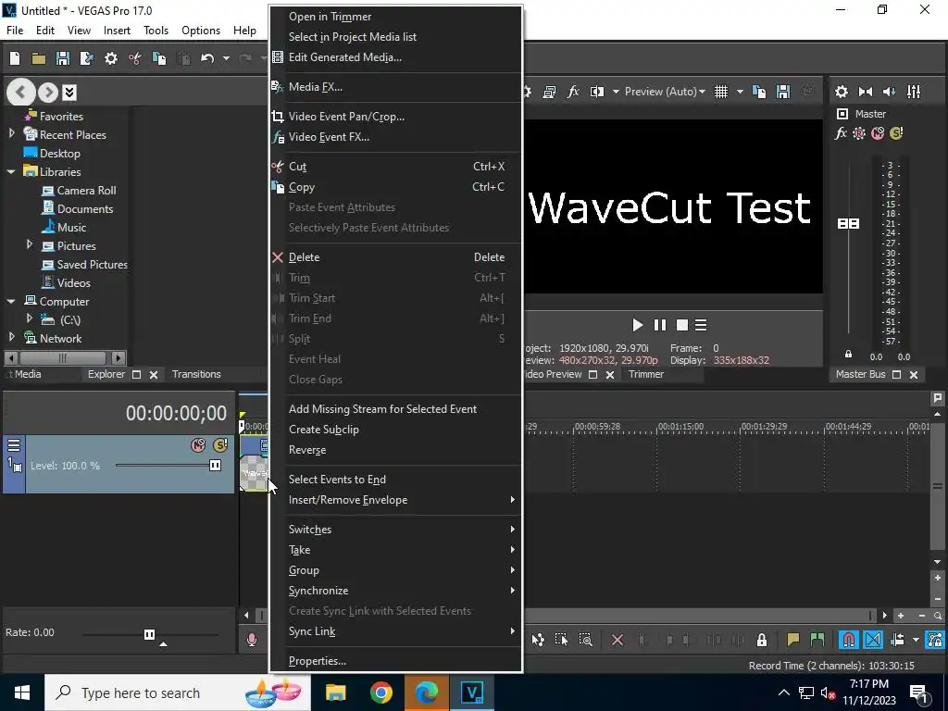This screenshot has width=948, height=711.
Task: Click the Undo arrow in the toolbar
Action: coord(207,58)
